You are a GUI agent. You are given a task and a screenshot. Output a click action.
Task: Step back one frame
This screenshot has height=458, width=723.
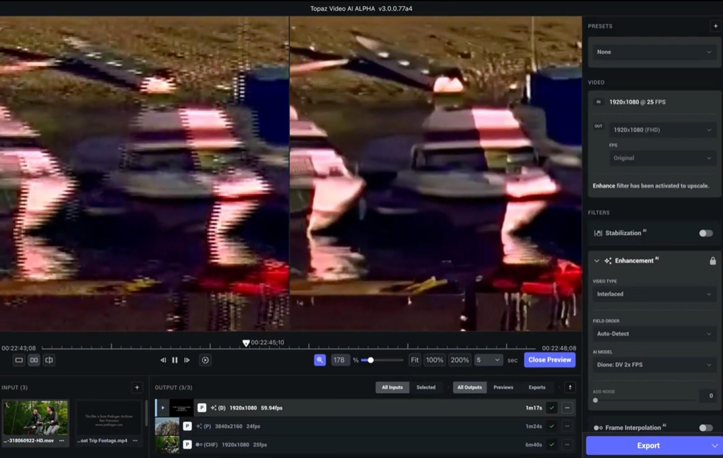click(163, 360)
